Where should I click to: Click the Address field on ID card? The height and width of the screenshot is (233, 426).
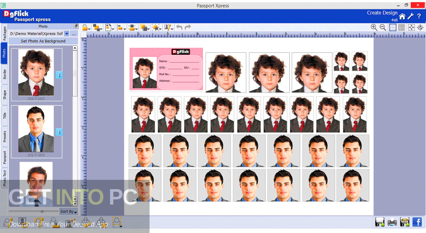coord(179,81)
